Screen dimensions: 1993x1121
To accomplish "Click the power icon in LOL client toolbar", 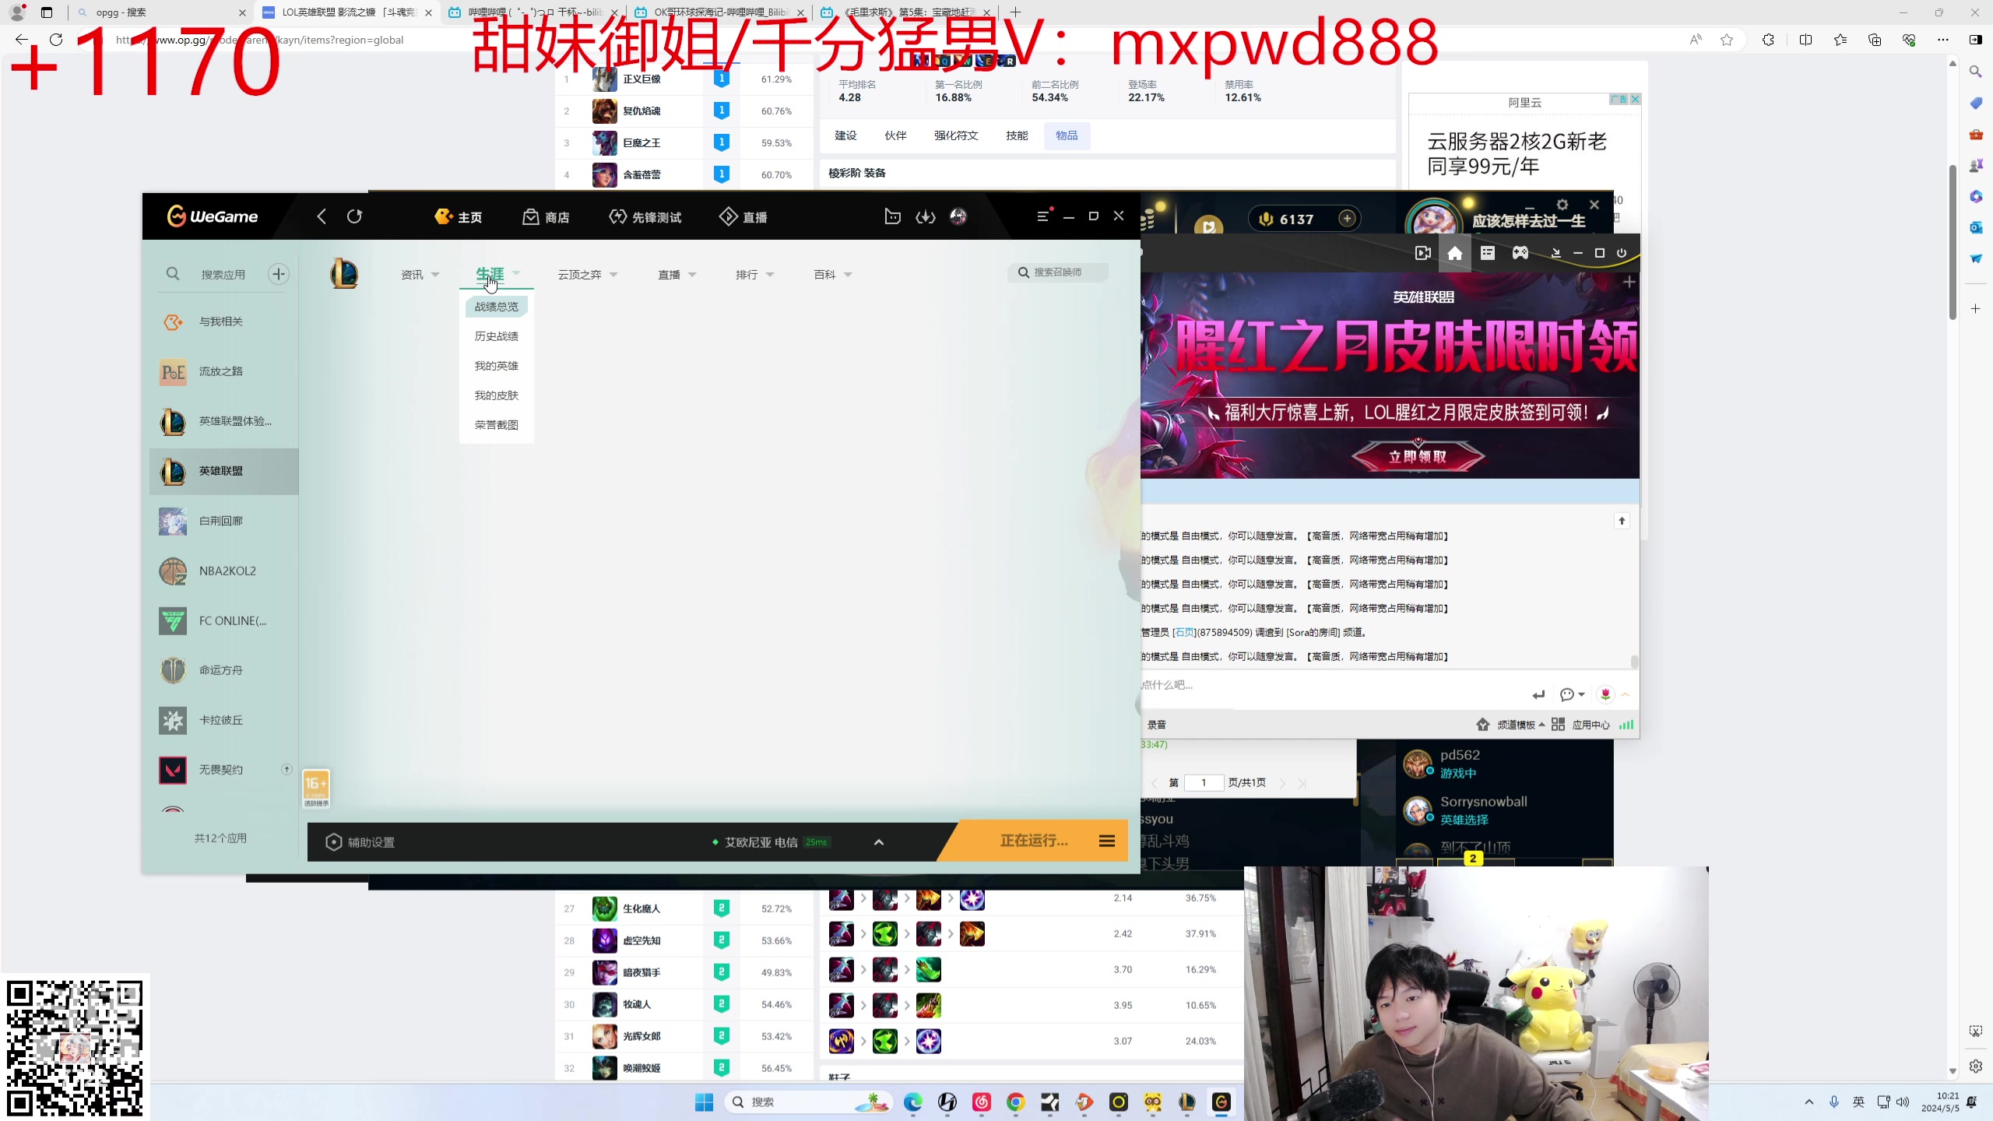I will (x=1621, y=253).
